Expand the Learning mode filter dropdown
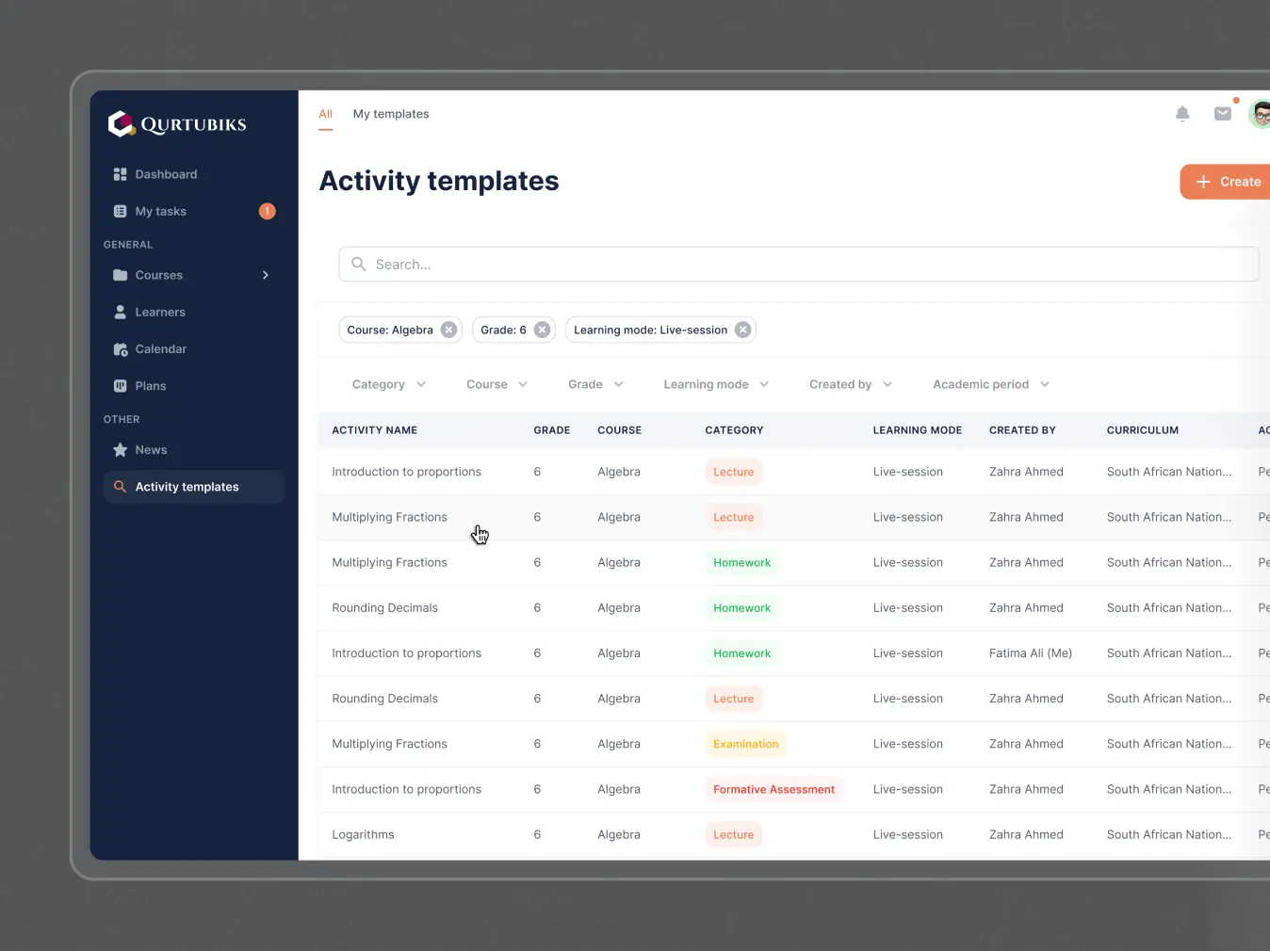The width and height of the screenshot is (1270, 951). (x=716, y=384)
